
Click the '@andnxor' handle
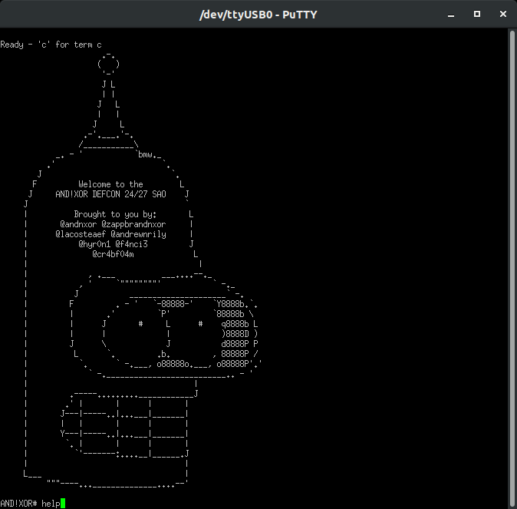(x=78, y=224)
